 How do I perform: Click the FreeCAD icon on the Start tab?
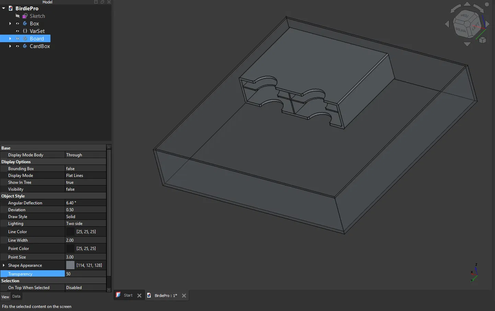coord(118,295)
